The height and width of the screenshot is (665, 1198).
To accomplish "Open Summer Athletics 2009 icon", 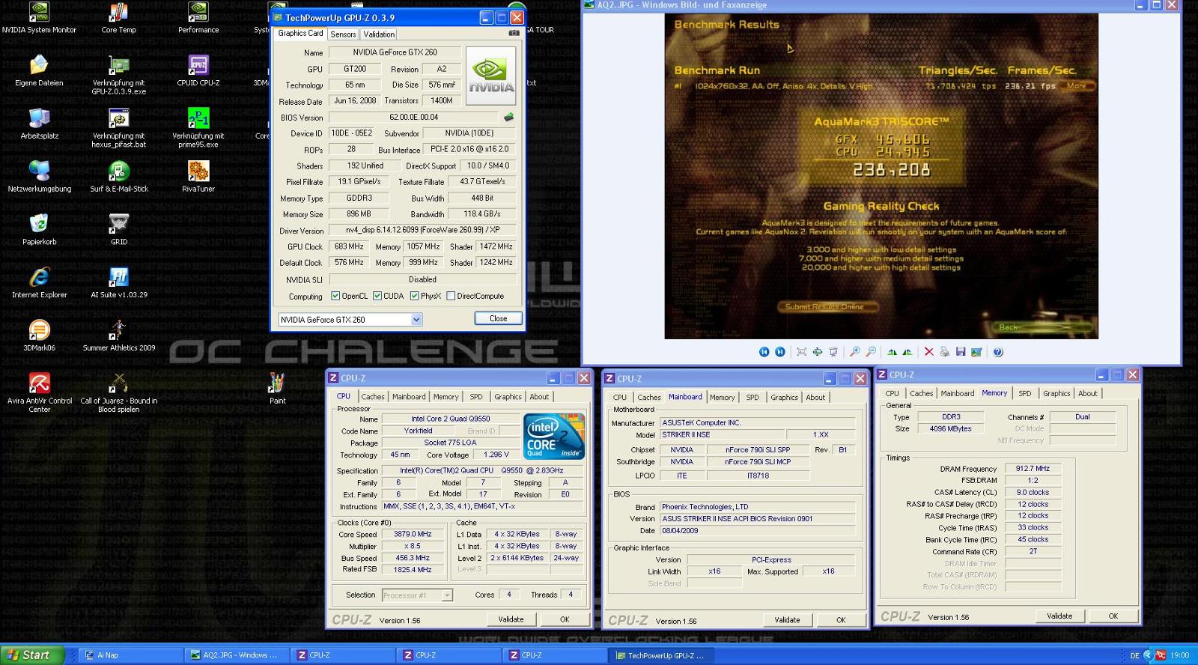I will coord(118,336).
